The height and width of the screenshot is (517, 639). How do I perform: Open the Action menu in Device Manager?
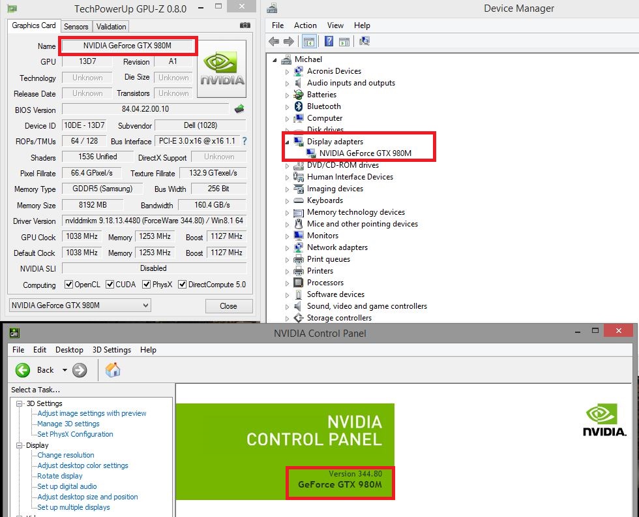305,25
